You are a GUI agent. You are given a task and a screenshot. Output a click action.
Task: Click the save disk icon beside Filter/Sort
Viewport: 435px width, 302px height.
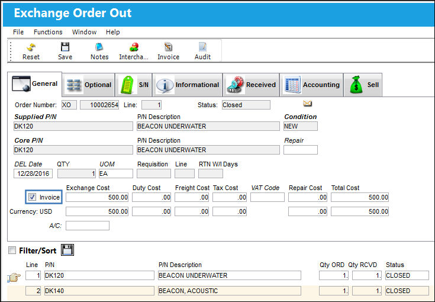pos(67,250)
